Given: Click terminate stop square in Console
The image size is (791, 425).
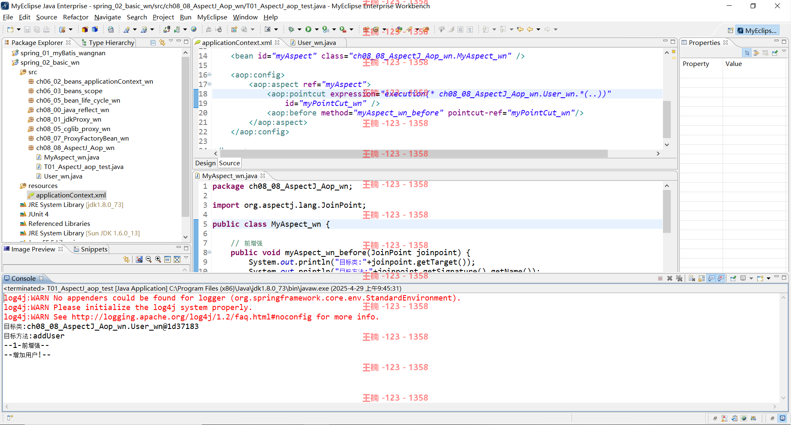Looking at the screenshot, I should (660, 278).
